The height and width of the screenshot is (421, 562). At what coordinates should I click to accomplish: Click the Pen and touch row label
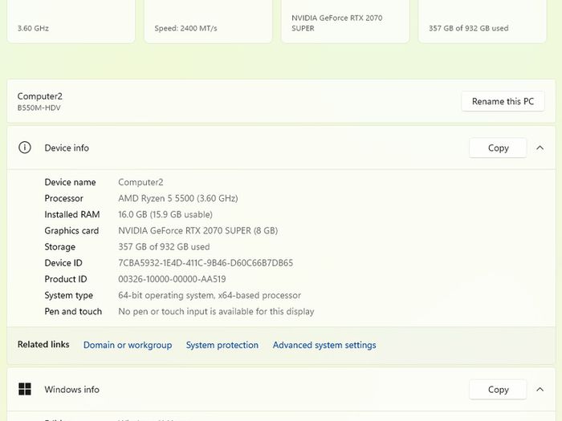(x=73, y=311)
